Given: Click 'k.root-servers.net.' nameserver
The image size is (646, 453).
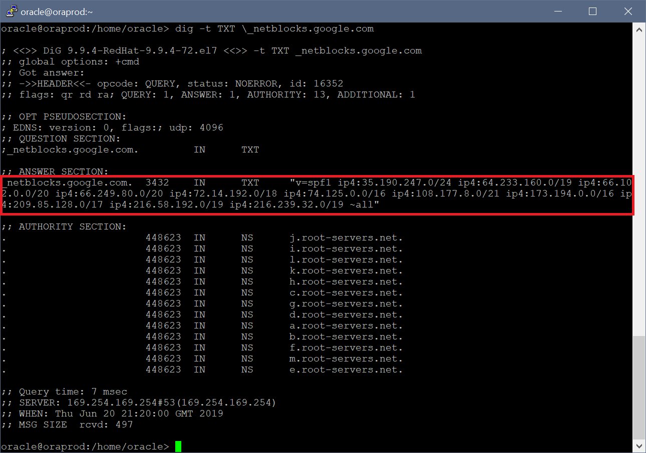Looking at the screenshot, I should coord(347,270).
